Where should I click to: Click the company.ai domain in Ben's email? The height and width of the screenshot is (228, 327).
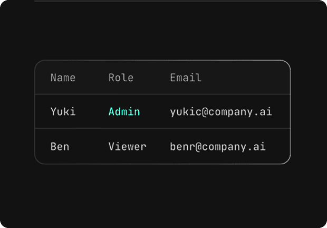coord(234,147)
